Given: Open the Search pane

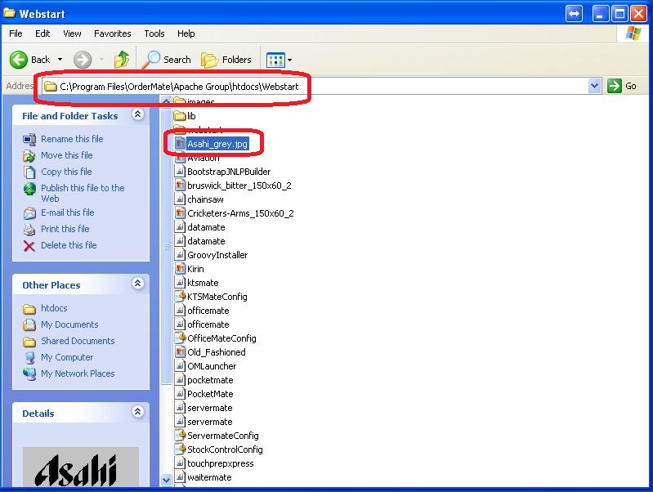Looking at the screenshot, I should click(x=166, y=60).
